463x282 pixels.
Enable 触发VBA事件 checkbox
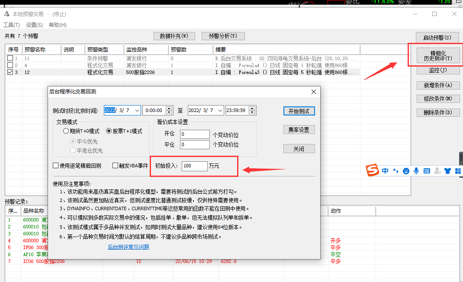(116, 165)
